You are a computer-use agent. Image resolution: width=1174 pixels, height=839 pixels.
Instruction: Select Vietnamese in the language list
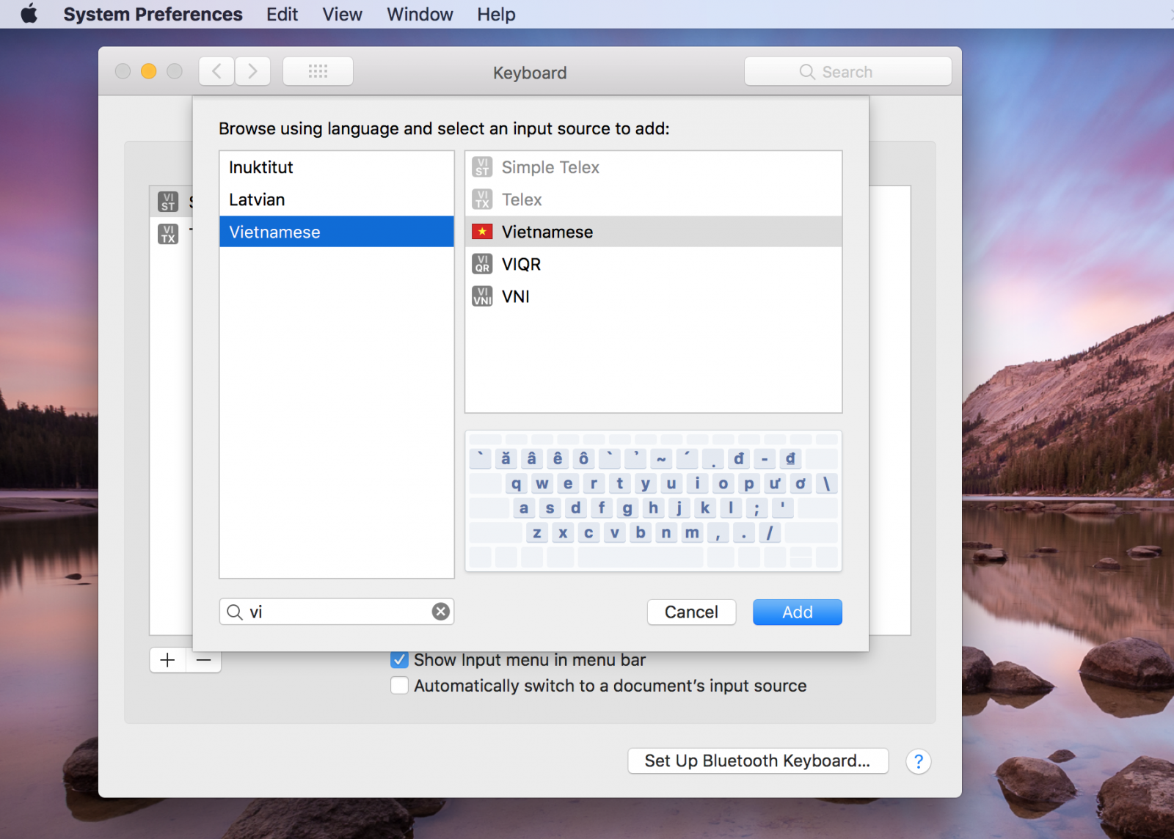click(336, 232)
